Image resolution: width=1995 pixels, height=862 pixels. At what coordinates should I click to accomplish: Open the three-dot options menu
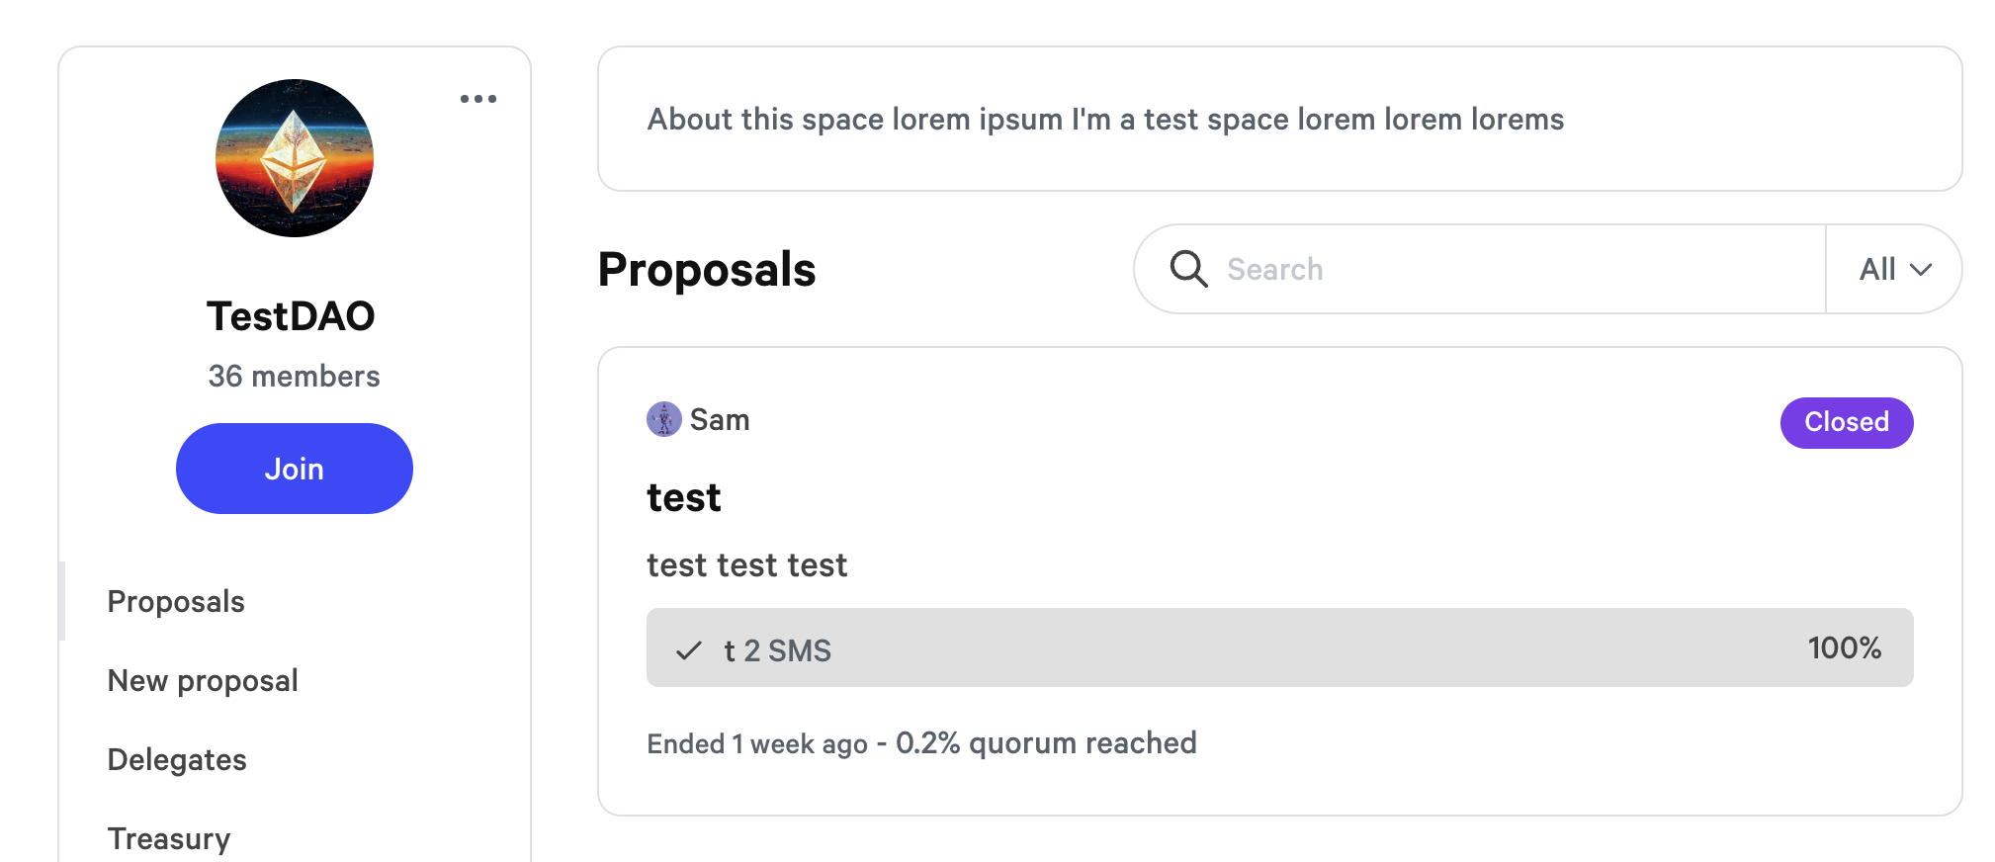click(x=478, y=99)
